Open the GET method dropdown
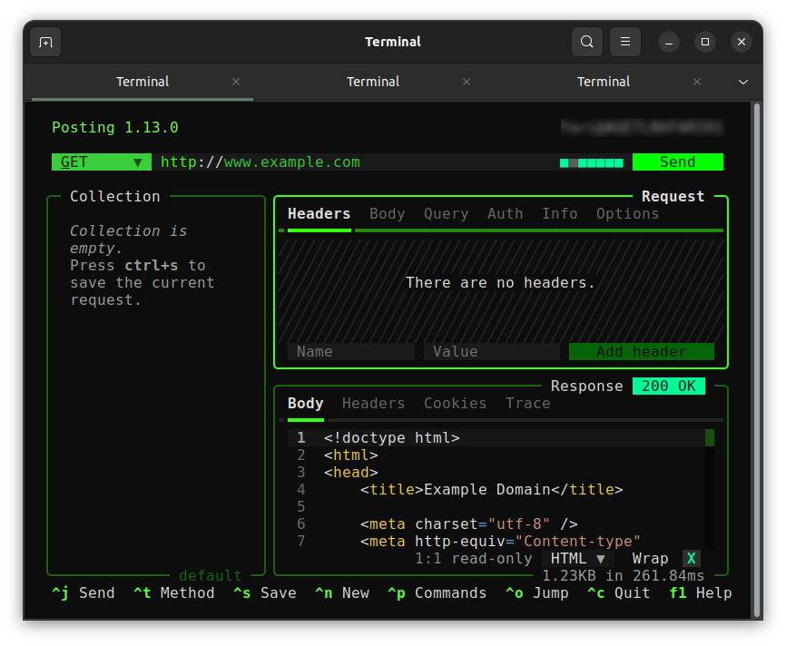Screen dimensions: 786x646 101,162
